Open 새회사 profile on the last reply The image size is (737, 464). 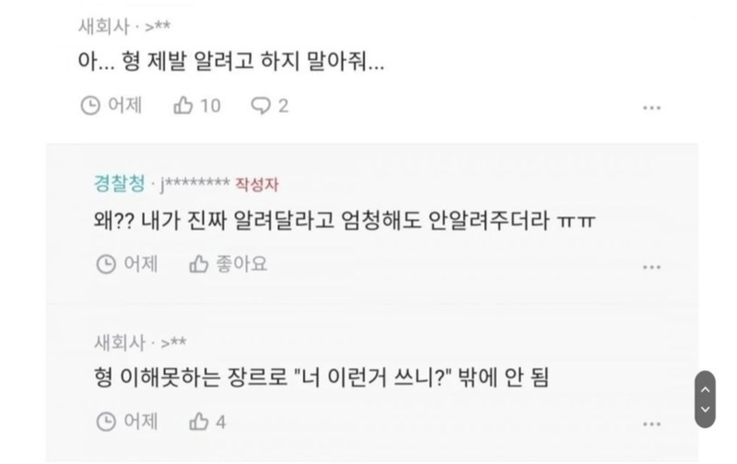[120, 342]
